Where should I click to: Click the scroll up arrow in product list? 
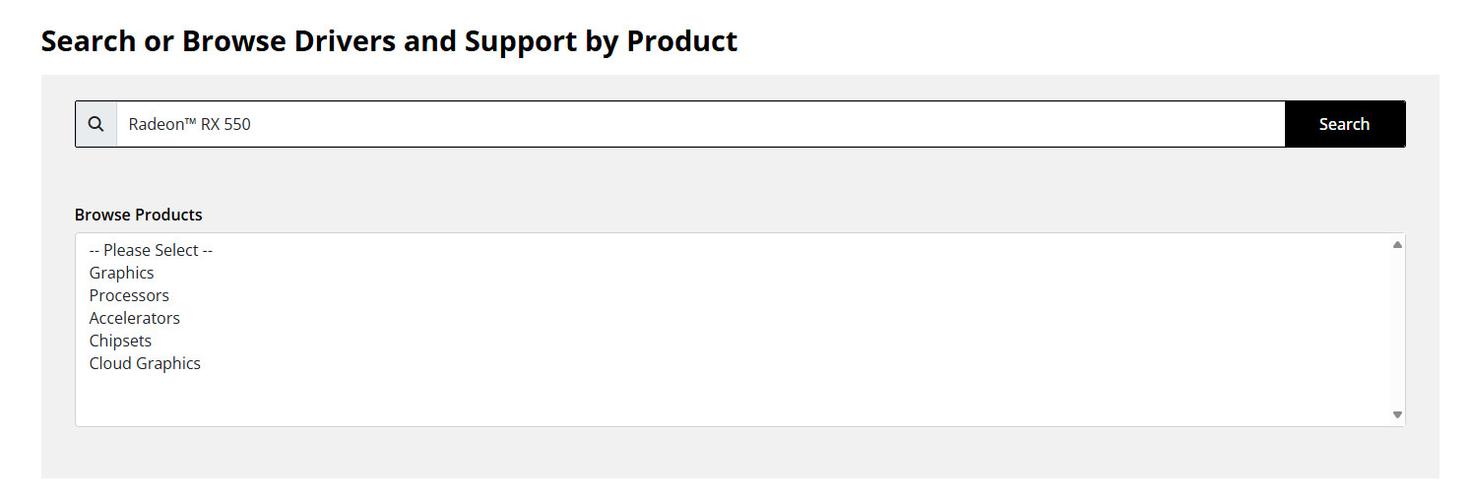[x=1396, y=245]
